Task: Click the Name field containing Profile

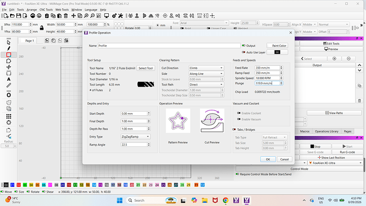Action: coord(169,46)
